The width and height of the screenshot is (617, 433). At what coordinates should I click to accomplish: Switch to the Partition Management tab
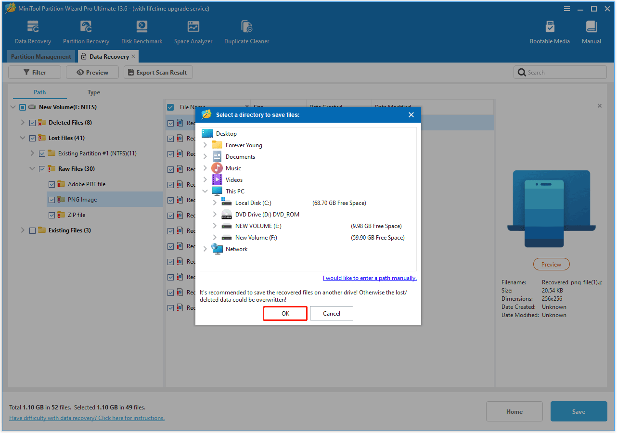point(40,56)
